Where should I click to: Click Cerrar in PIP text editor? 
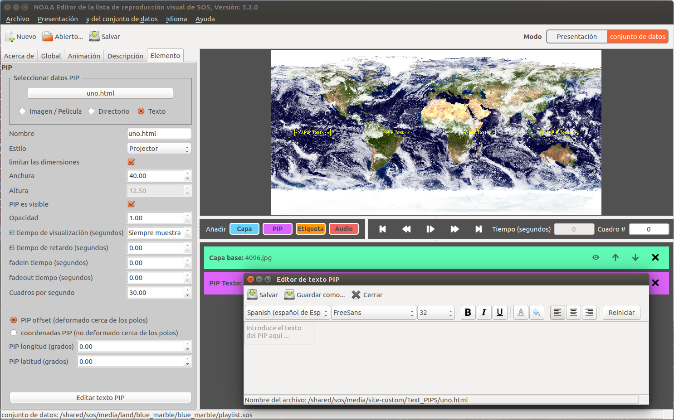(367, 294)
